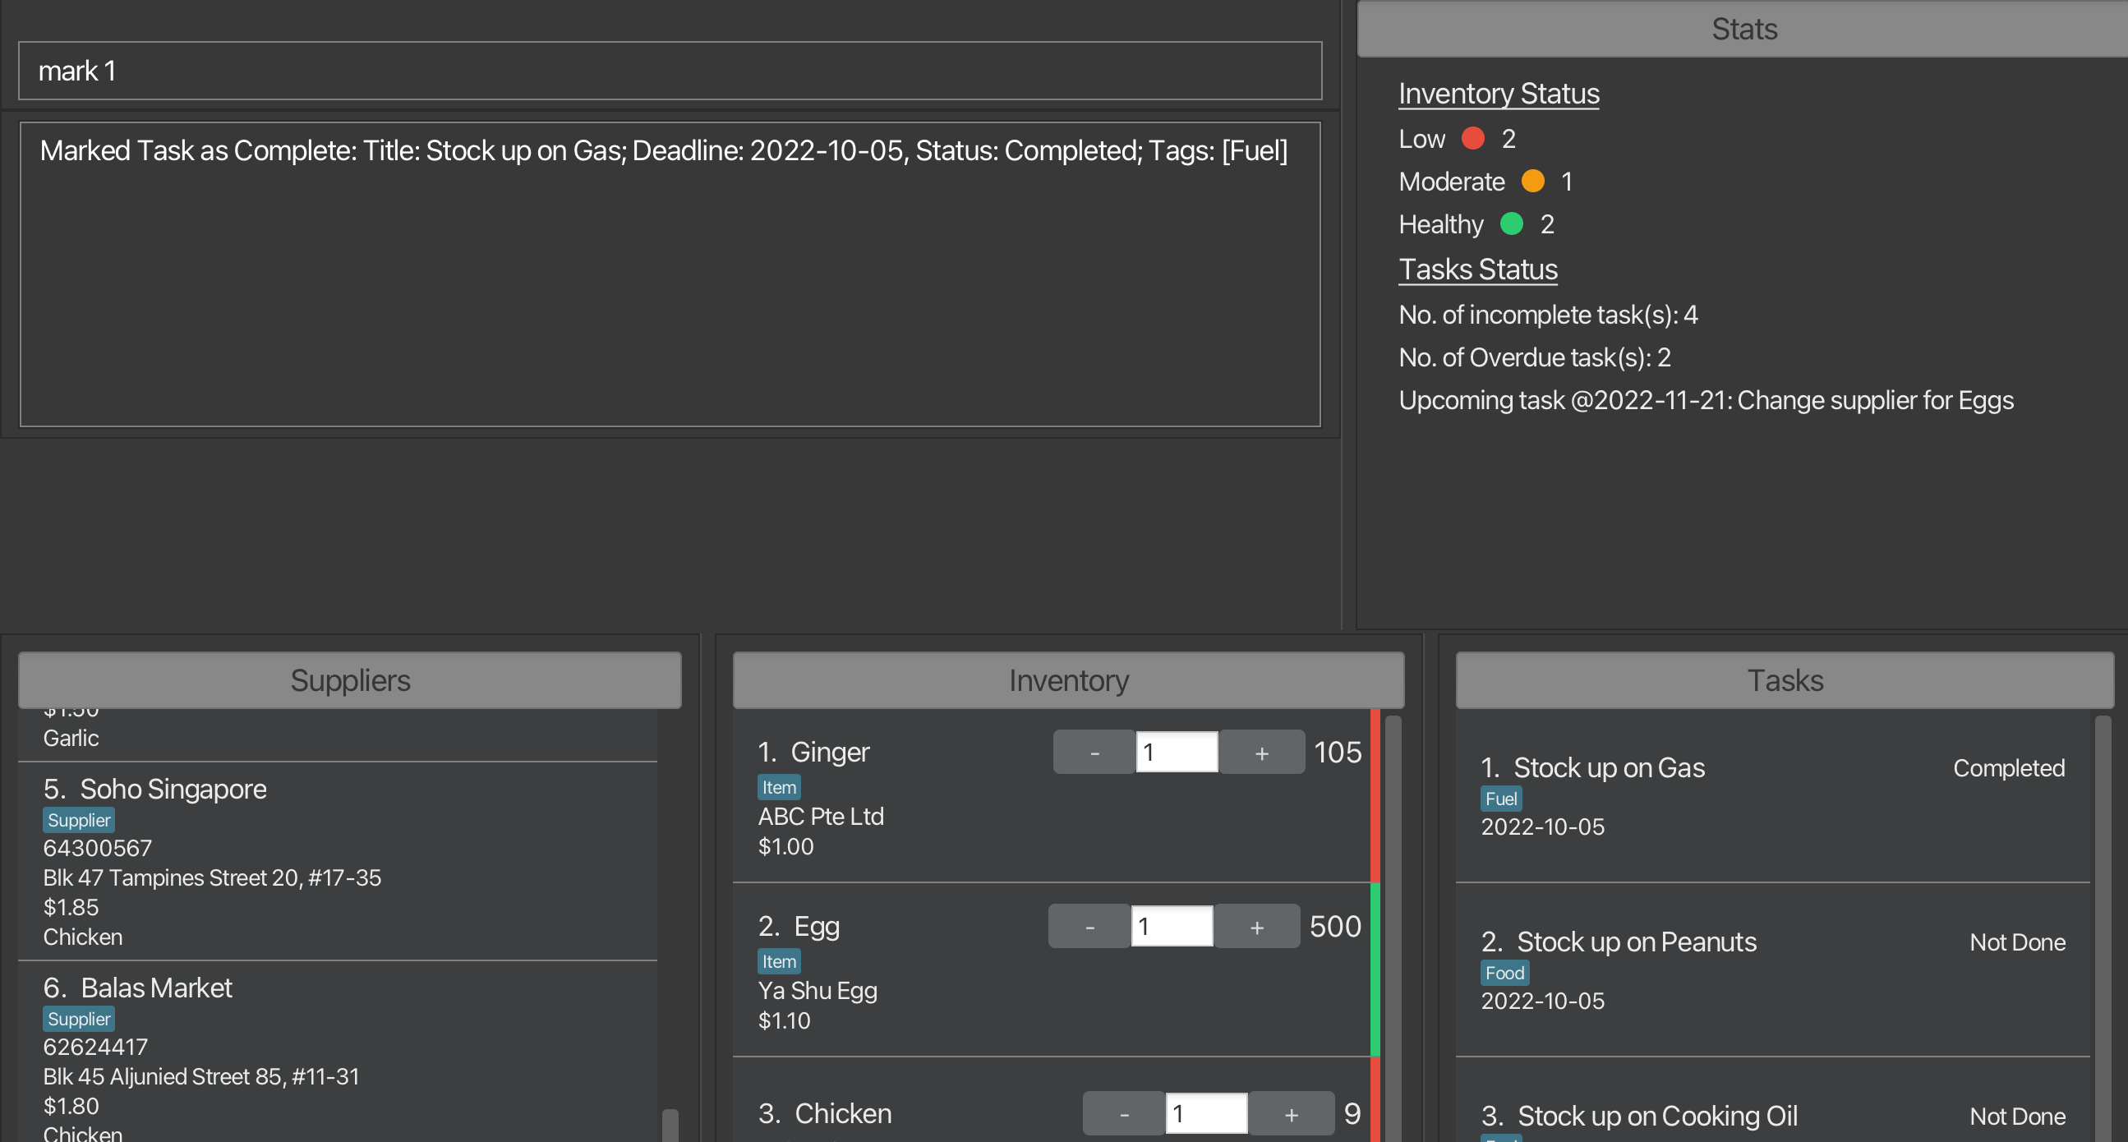
Task: Select the Food tag on the Peanuts task
Action: coord(1504,973)
